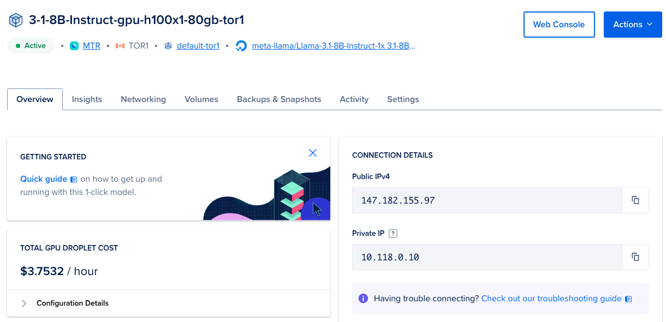Click the Public IPv4 address field
This screenshot has height=322, width=666.
[487, 200]
